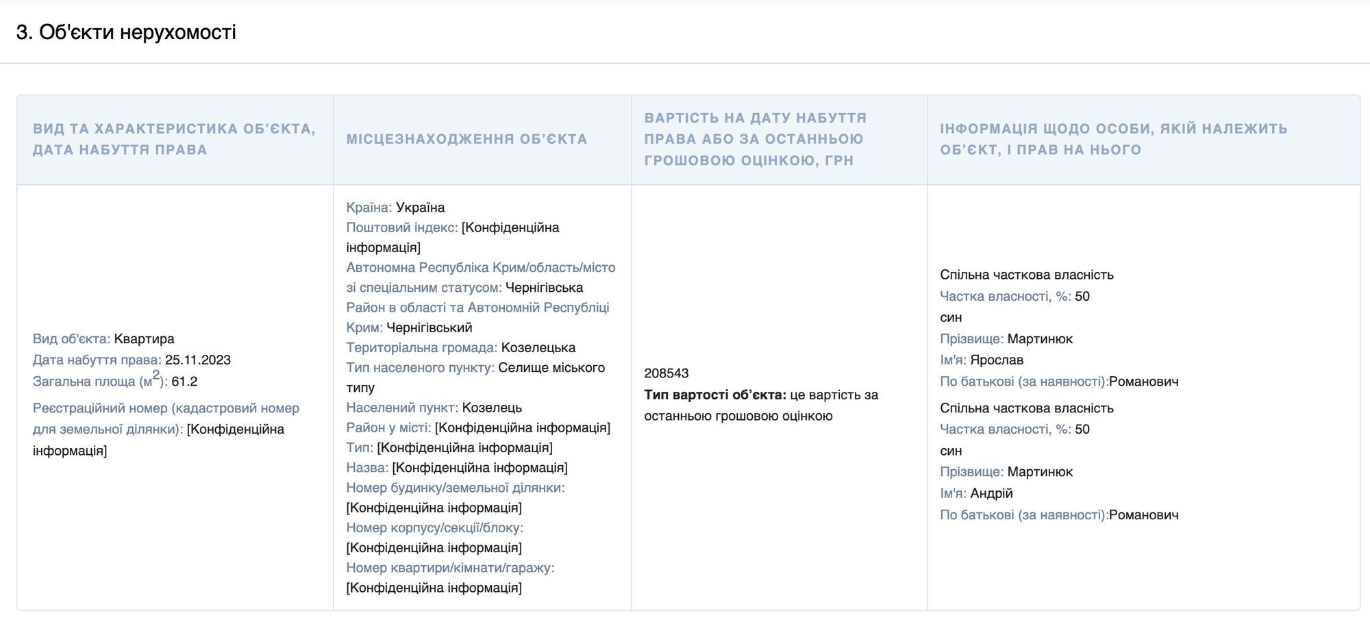Click the patronymic "Романович" under Андрій

coord(1144,514)
